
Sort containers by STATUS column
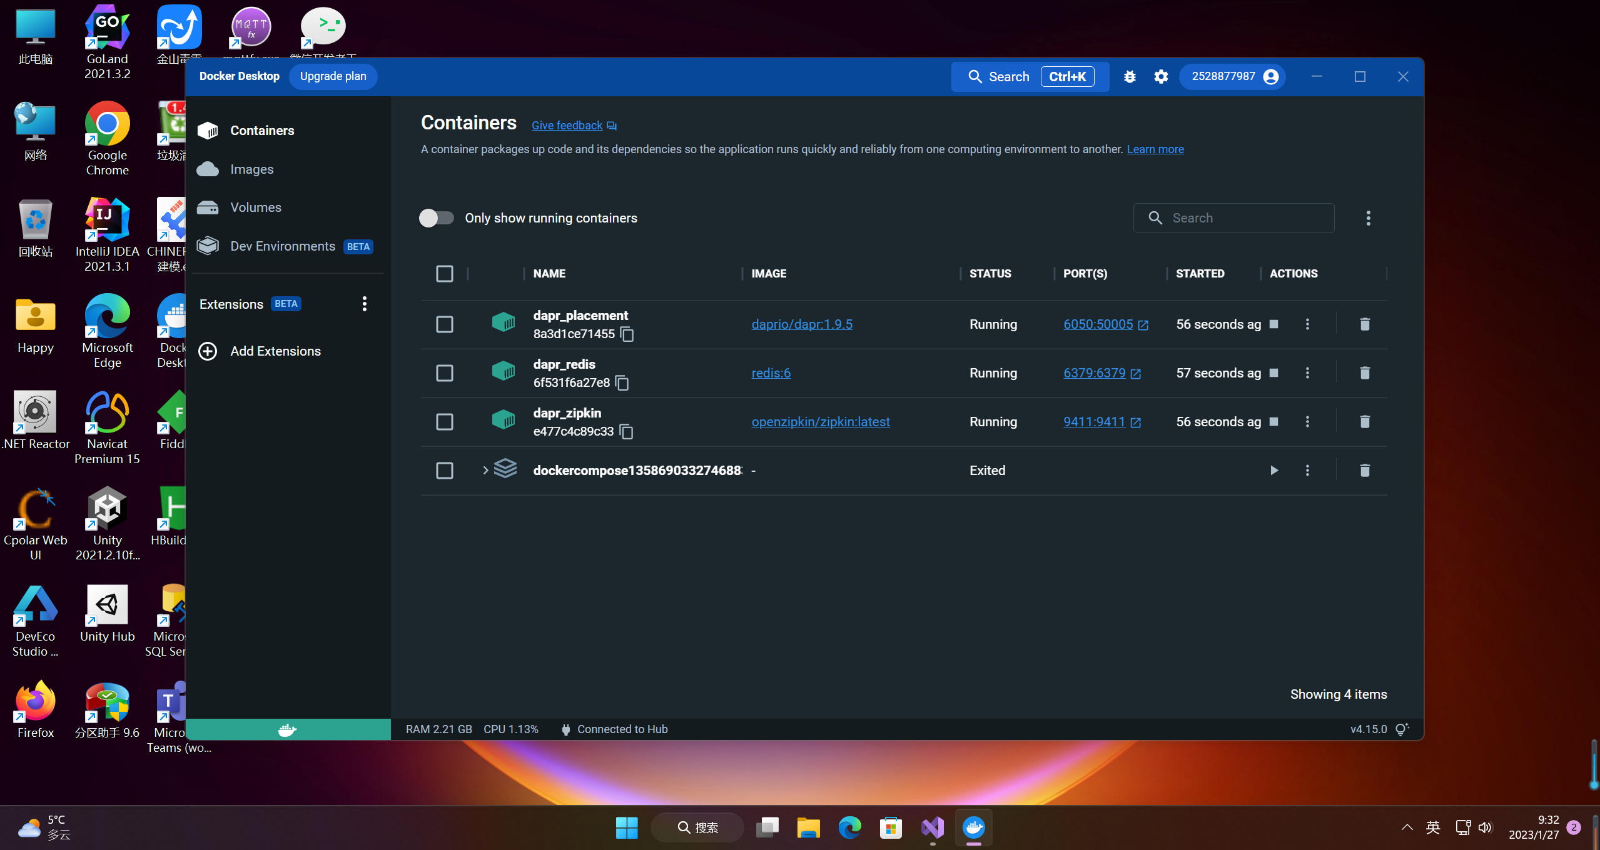pyautogui.click(x=990, y=274)
